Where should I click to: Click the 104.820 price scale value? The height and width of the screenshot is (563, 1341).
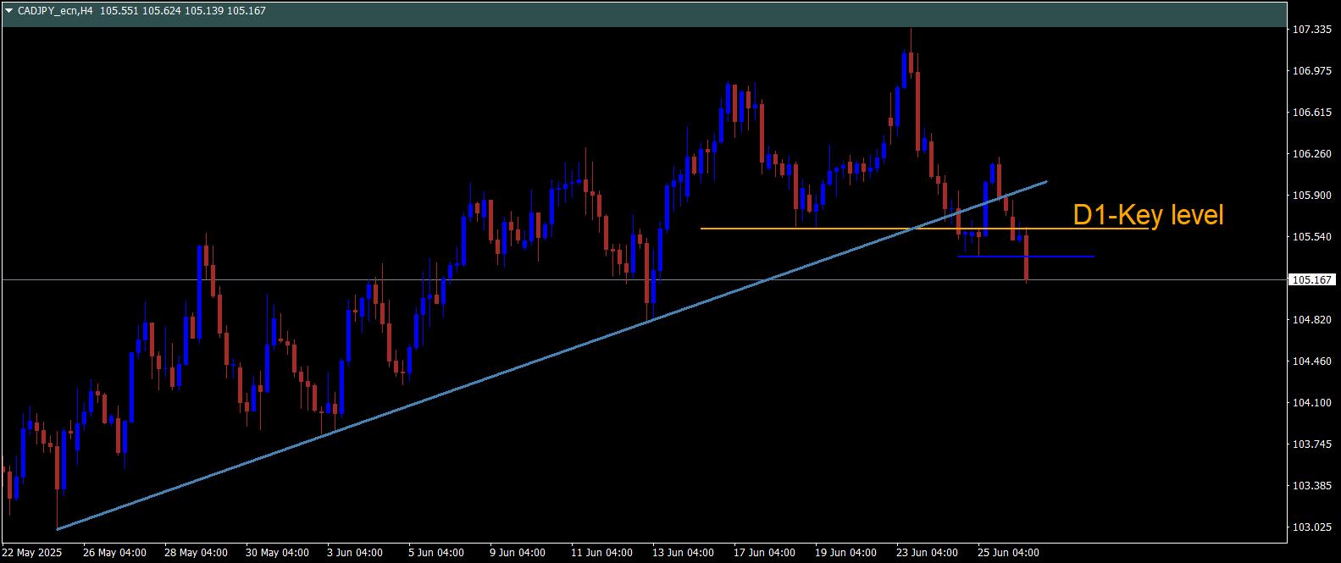click(1311, 320)
